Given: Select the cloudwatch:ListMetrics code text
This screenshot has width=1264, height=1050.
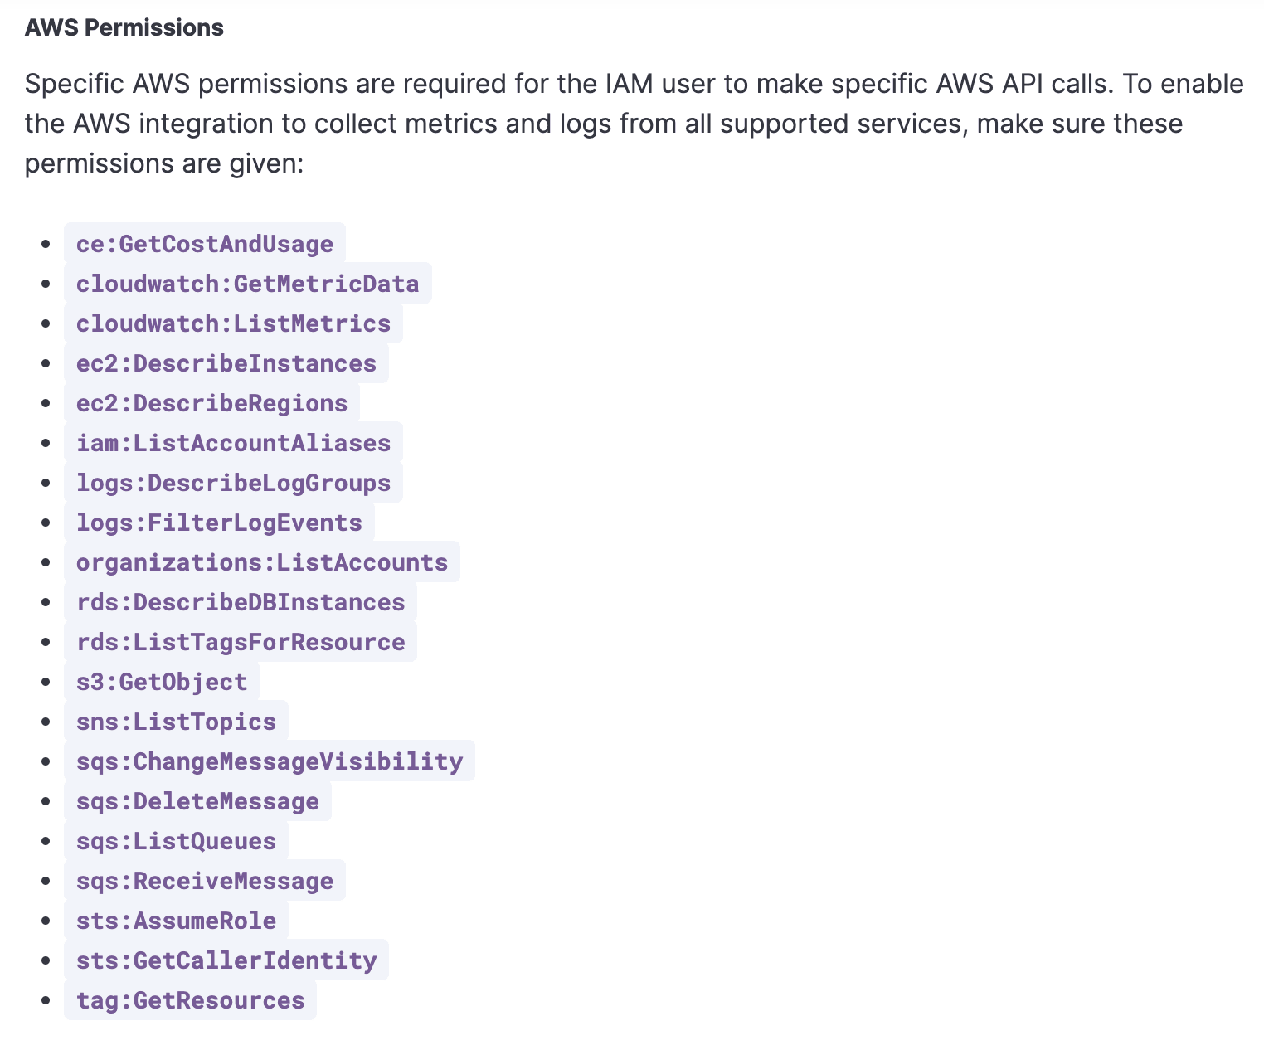Looking at the screenshot, I should pyautogui.click(x=233, y=323).
